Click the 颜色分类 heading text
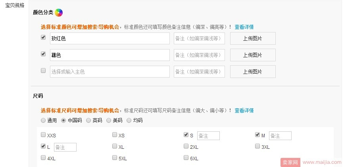 pos(43,12)
